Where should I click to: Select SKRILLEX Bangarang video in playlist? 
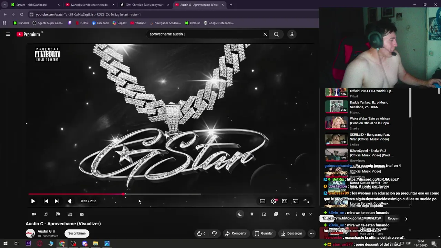[365, 139]
